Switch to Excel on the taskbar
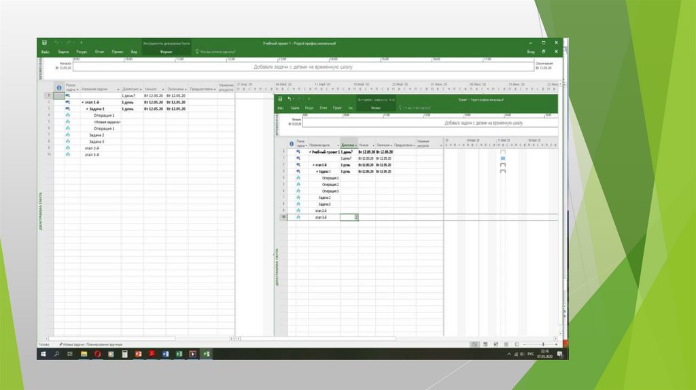This screenshot has width=696, height=390. pyautogui.click(x=179, y=353)
